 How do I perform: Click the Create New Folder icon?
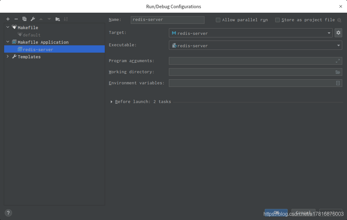[57, 19]
